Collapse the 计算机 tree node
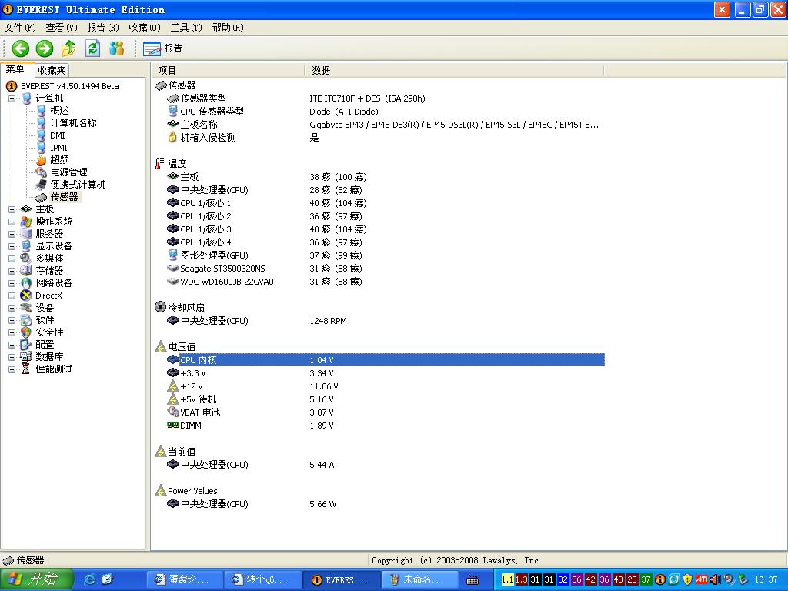788x591 pixels. click(12, 98)
